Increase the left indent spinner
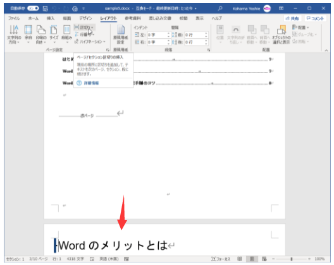Image resolution: width=334 pixels, height=265 pixels. [x=169, y=33]
